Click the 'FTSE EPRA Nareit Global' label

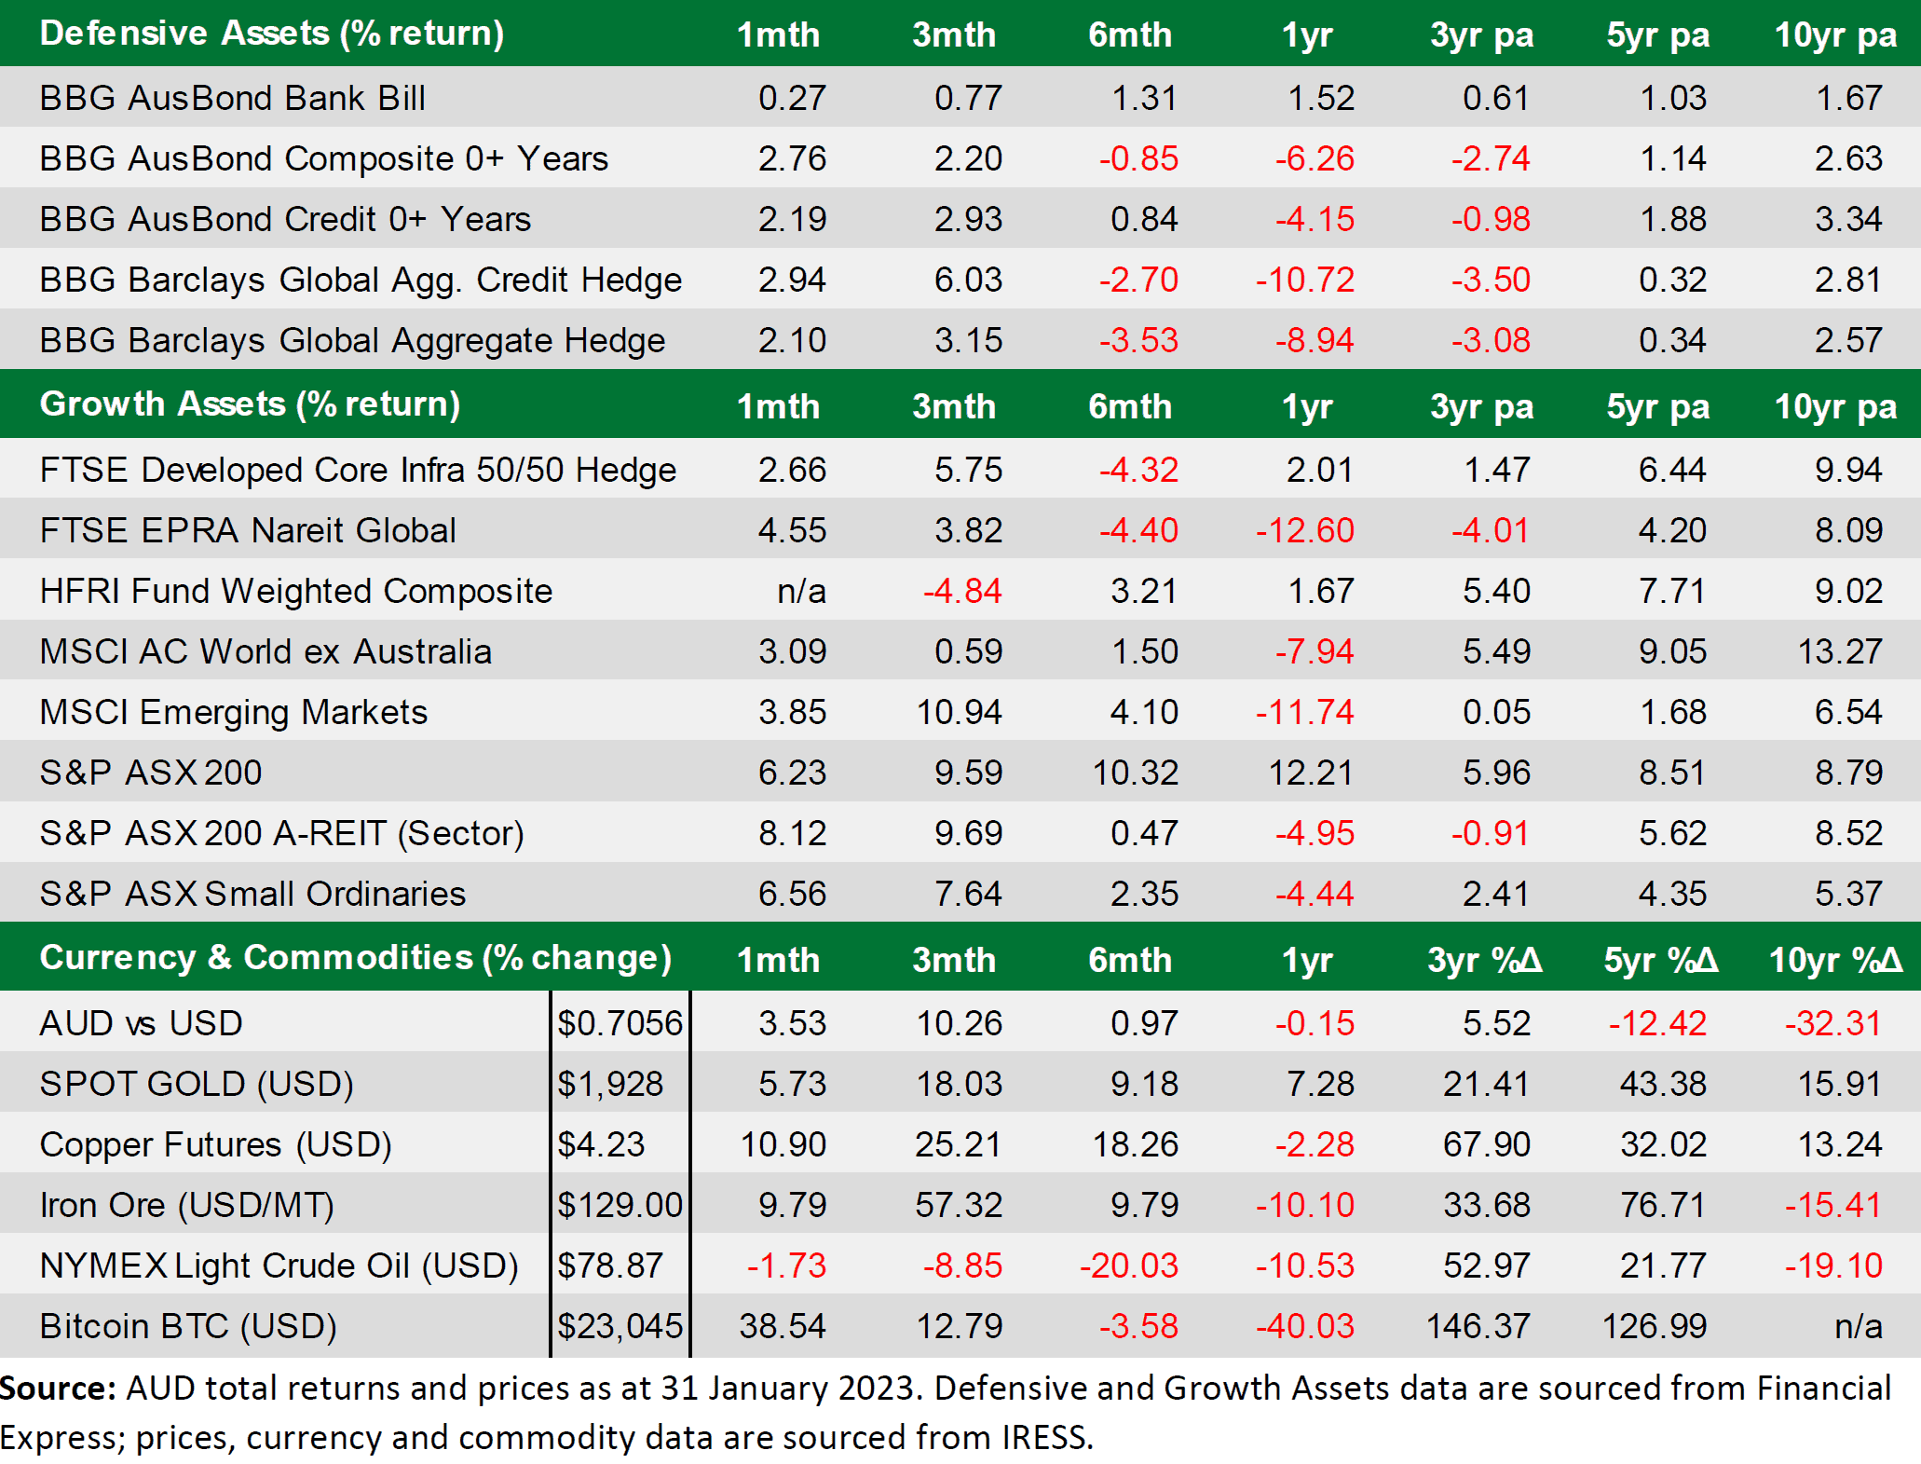pyautogui.click(x=248, y=530)
